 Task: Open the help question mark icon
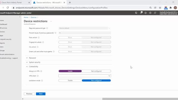point(150,13)
